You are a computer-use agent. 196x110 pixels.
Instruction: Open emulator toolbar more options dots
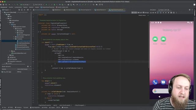tap(176, 13)
